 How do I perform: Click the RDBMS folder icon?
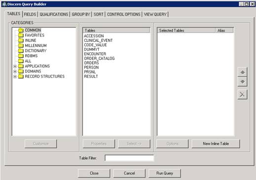coord(21,56)
